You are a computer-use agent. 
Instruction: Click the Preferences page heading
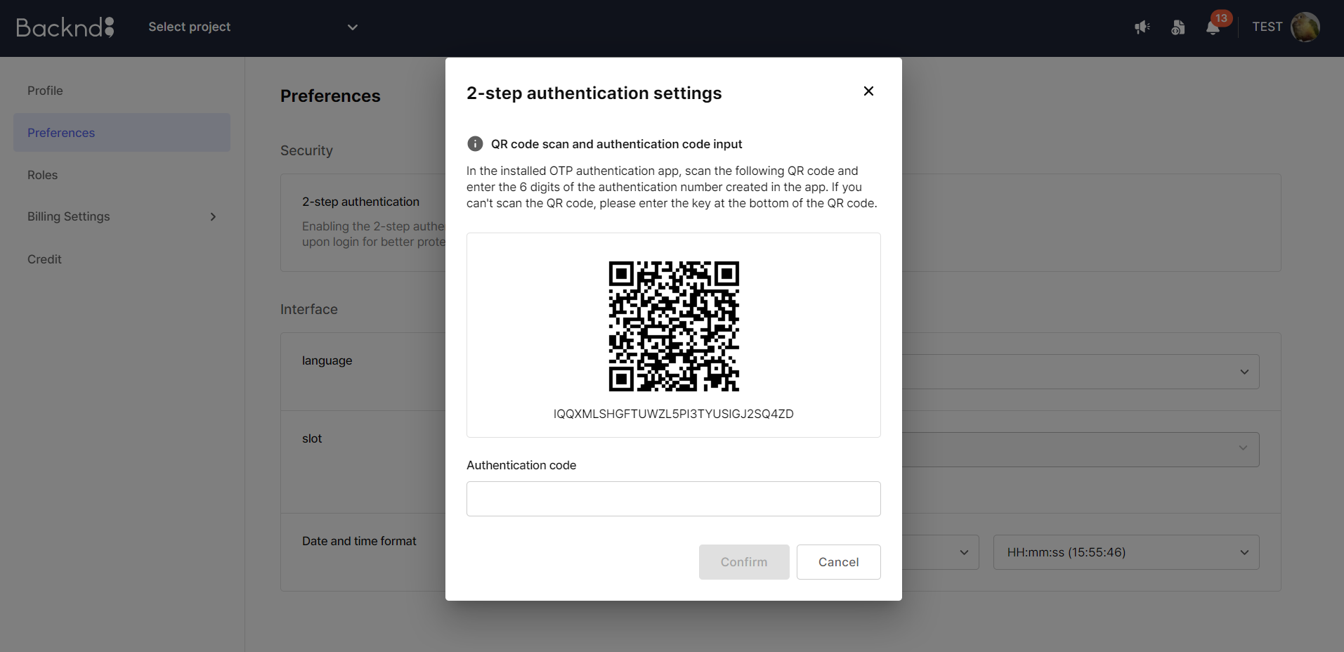pyautogui.click(x=330, y=96)
